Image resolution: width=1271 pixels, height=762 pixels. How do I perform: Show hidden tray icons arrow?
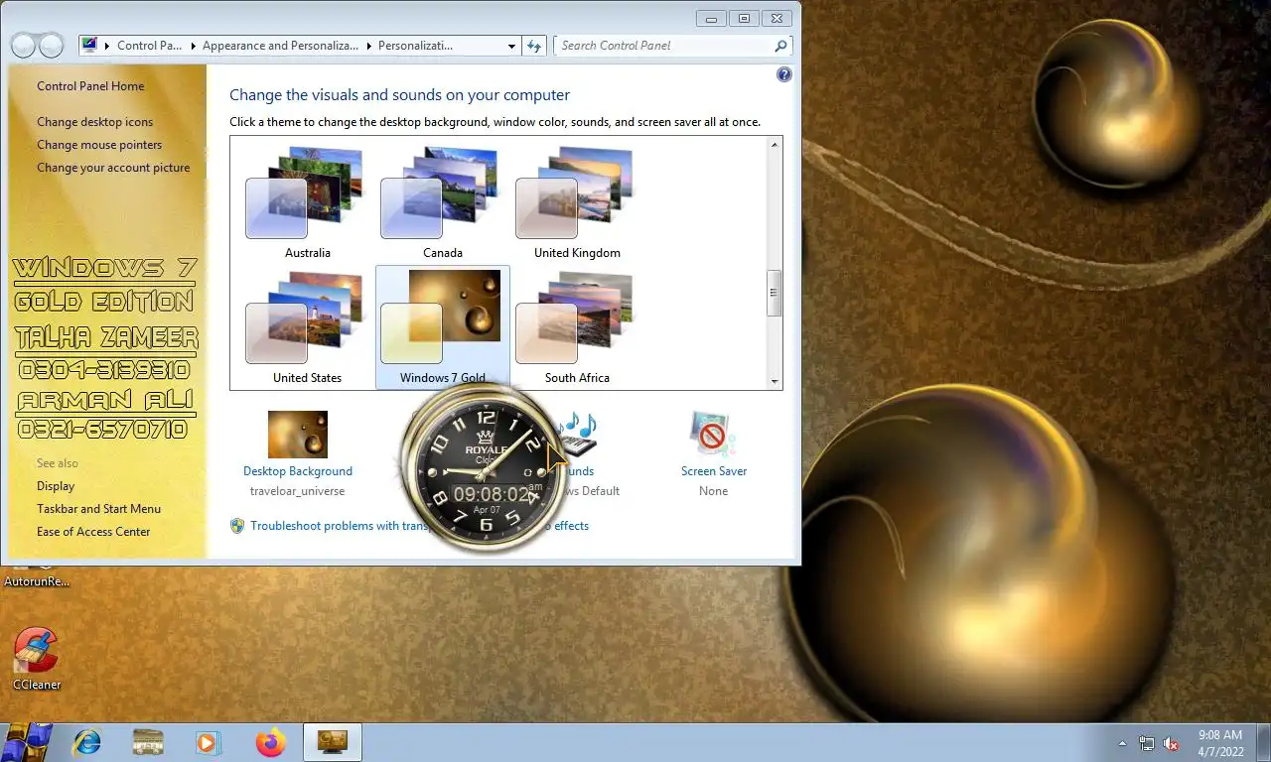coord(1123,743)
